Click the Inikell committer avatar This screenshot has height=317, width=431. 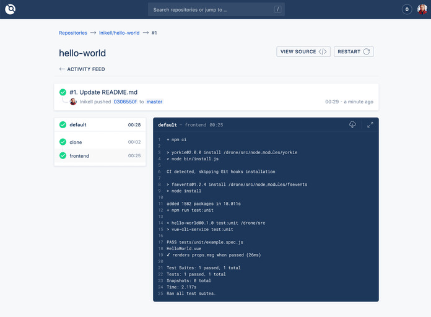(x=73, y=102)
